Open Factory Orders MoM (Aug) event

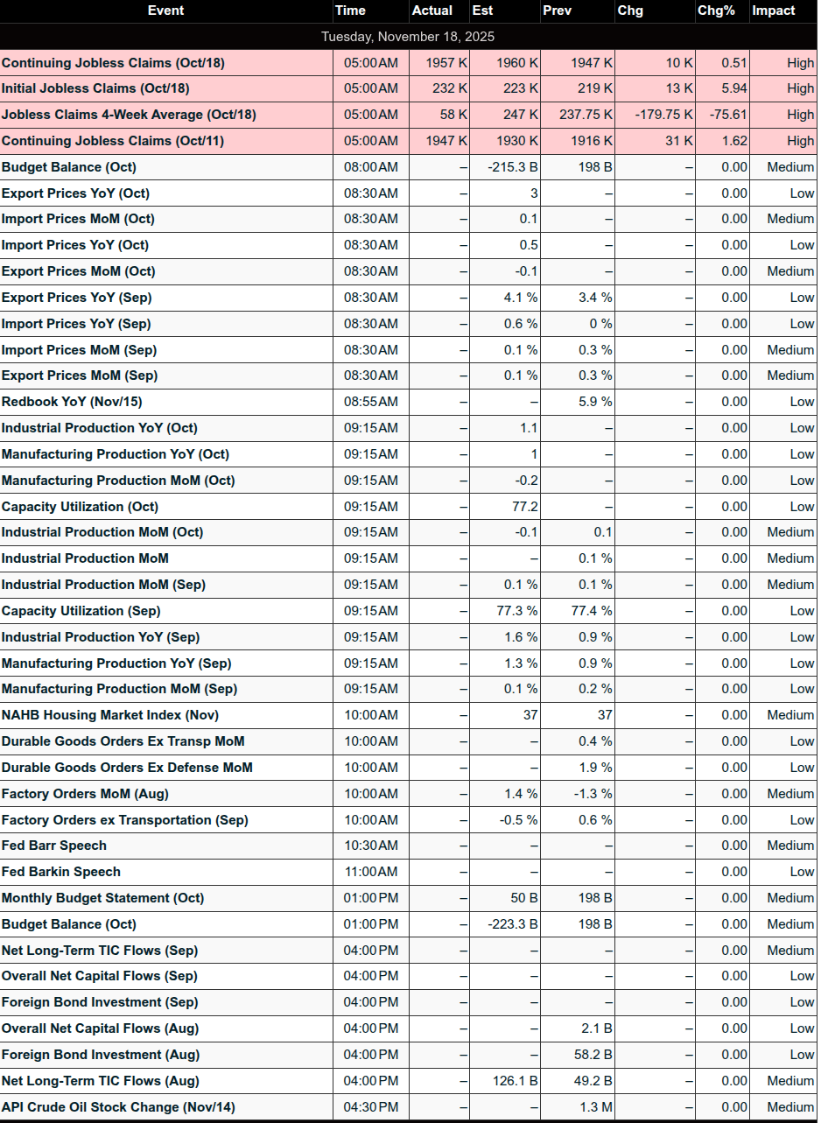(x=85, y=794)
